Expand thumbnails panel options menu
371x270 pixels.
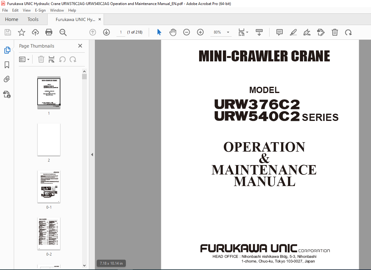click(24, 59)
